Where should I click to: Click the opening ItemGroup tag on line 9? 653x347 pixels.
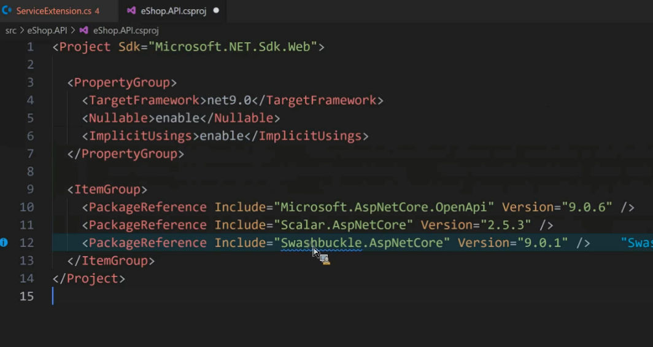[x=107, y=189]
